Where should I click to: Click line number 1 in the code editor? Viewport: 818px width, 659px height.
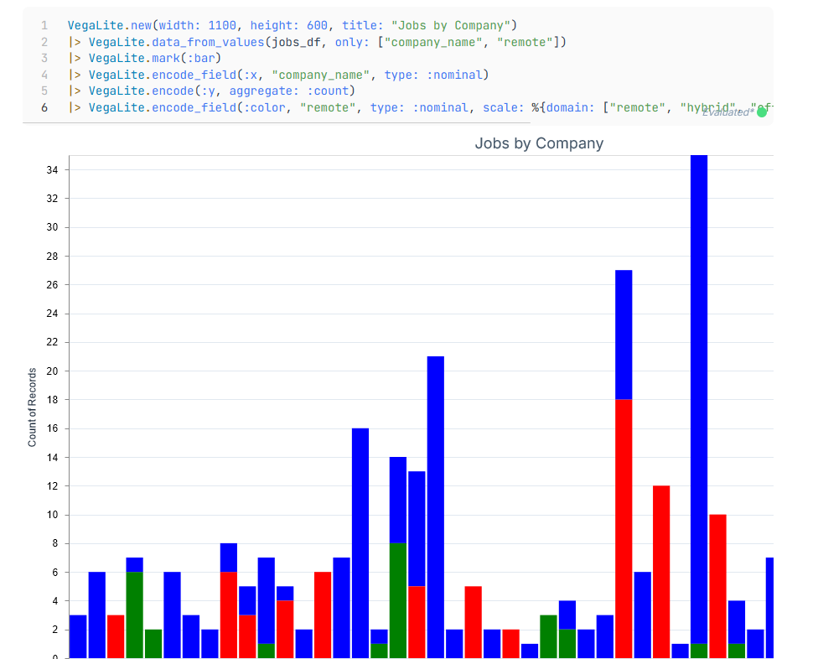click(44, 25)
